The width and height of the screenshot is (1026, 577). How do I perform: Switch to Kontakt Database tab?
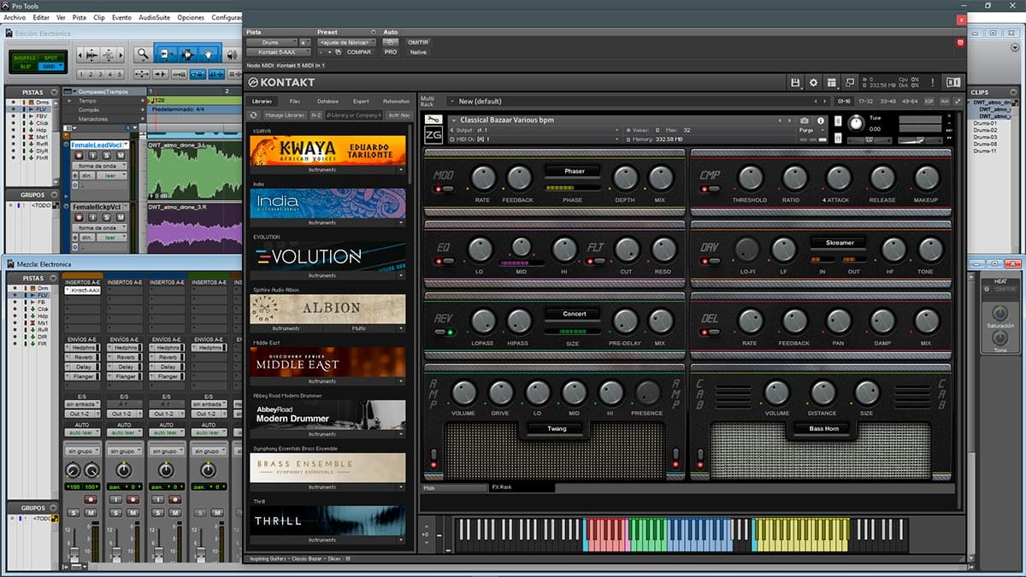[x=327, y=101]
